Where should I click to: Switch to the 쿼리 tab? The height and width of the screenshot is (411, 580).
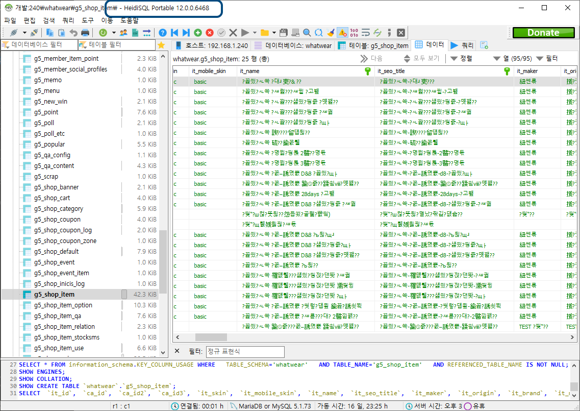[x=462, y=45]
